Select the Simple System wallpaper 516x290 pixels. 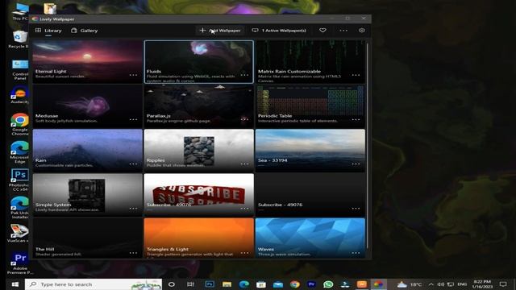pyautogui.click(x=88, y=195)
